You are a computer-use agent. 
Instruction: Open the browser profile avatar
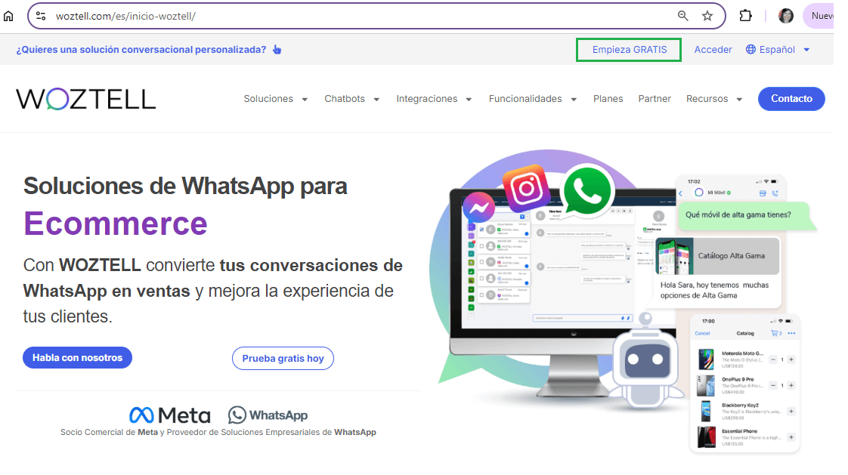786,16
